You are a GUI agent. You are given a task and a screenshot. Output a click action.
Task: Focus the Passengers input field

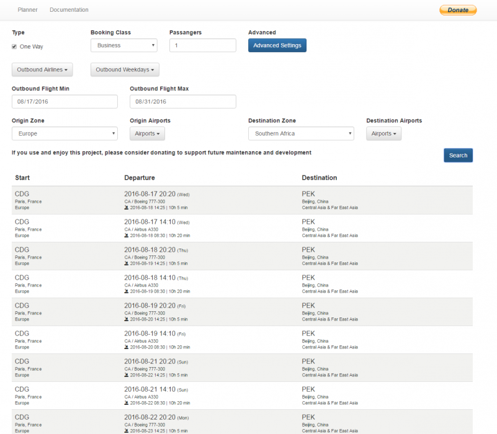[x=203, y=45]
